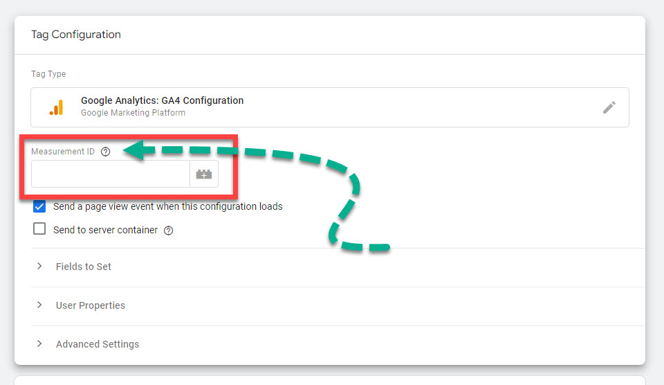Open the variable picker beside Measurement ID
The image size is (664, 385).
[x=204, y=174]
